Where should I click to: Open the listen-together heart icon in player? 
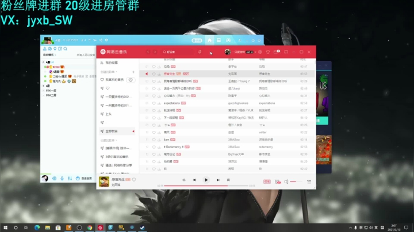click(278, 181)
